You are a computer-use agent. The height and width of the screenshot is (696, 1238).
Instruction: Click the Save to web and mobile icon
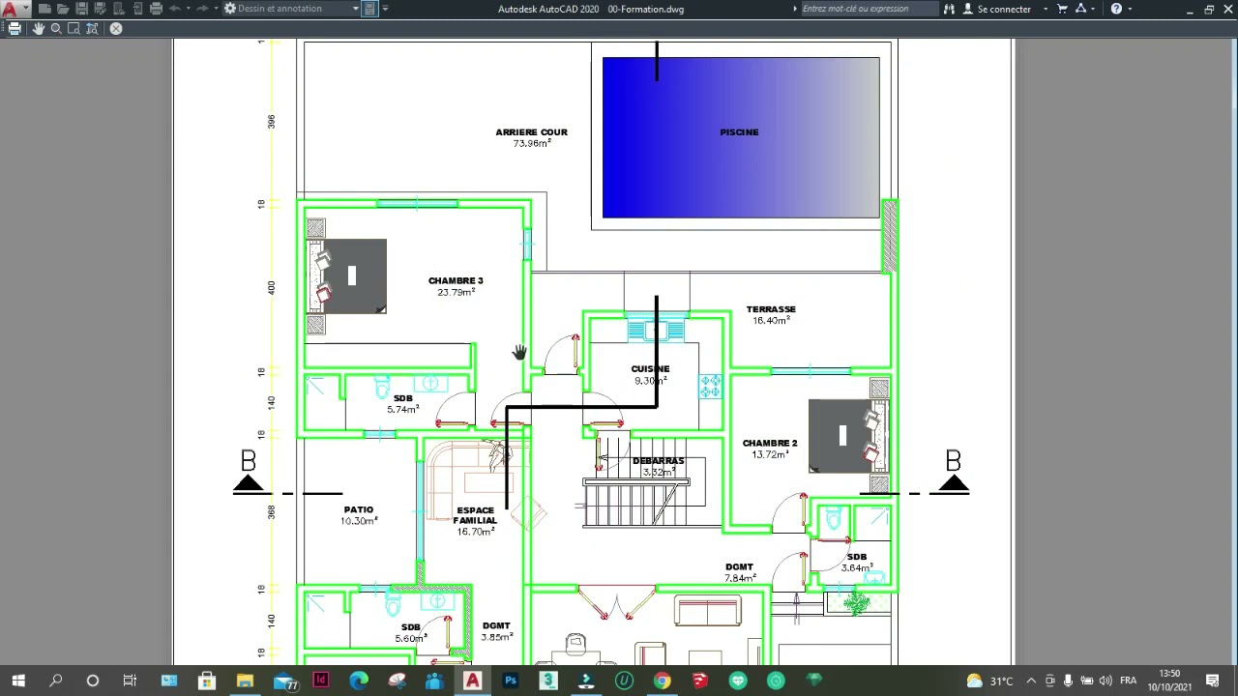click(x=137, y=9)
